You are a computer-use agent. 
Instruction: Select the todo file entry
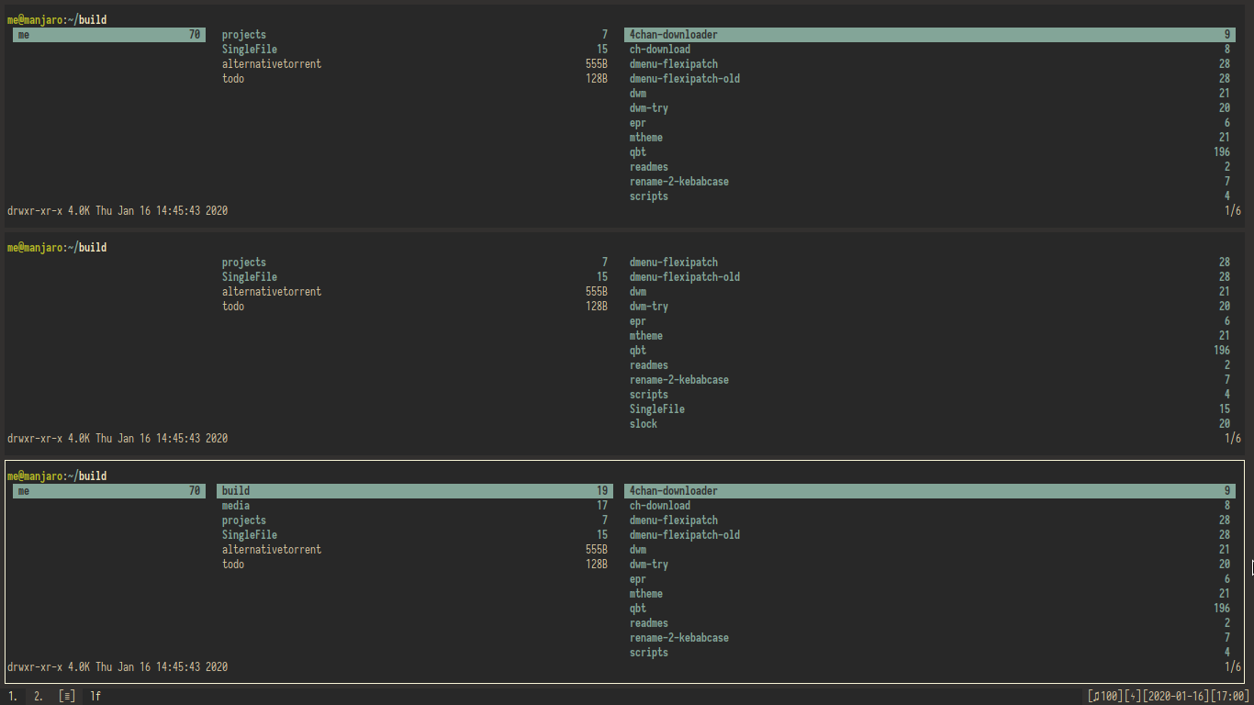(233, 78)
